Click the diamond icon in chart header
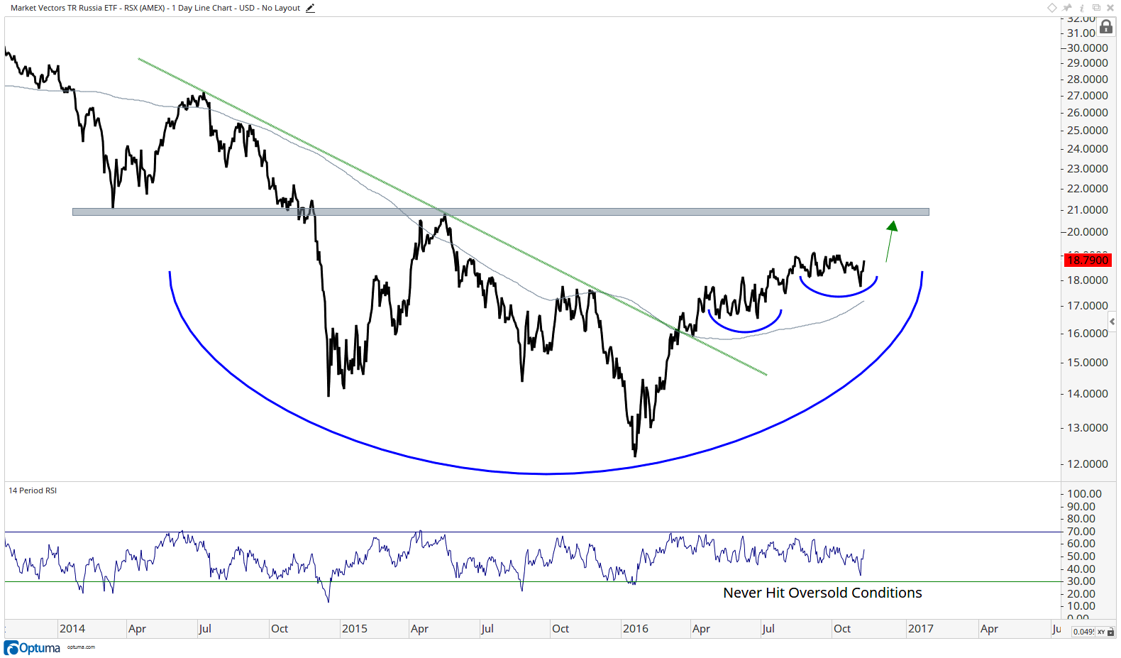1121x658 pixels. click(1052, 8)
